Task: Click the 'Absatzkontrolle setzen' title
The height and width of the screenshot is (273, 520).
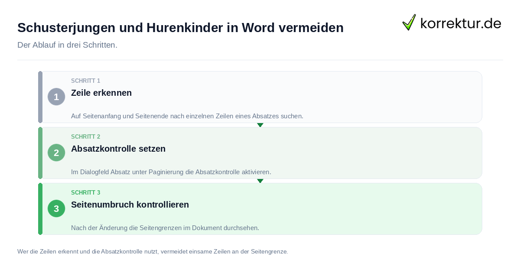Action: click(x=118, y=149)
